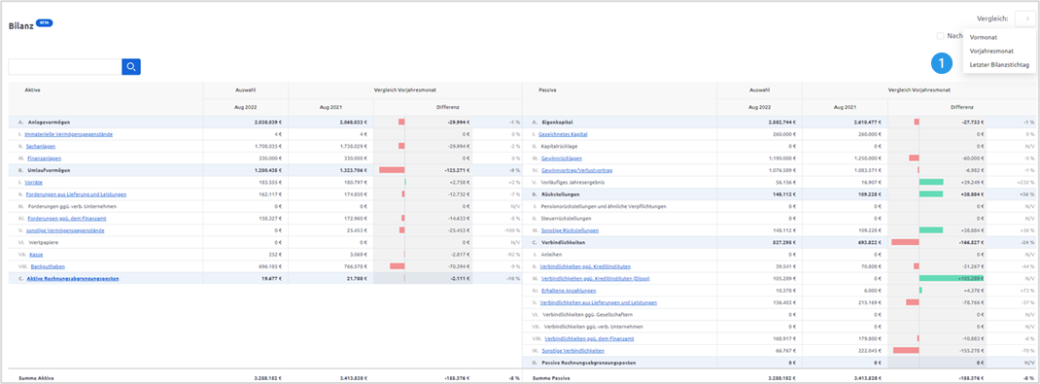
Task: Focus the search input field
Action: point(65,66)
